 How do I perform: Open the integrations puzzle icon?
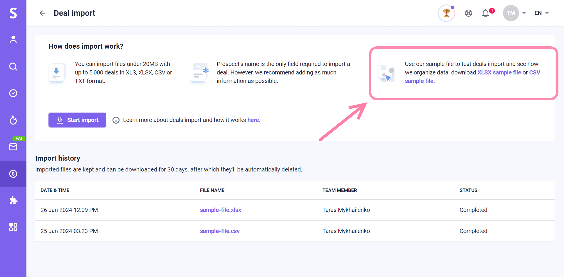(x=13, y=200)
